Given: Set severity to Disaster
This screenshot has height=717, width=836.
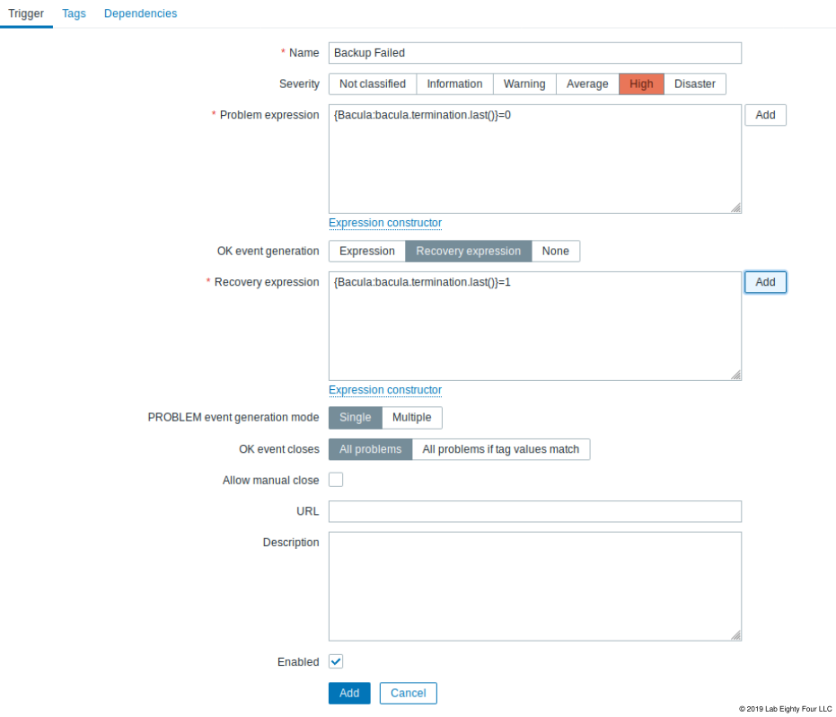Looking at the screenshot, I should [x=695, y=84].
